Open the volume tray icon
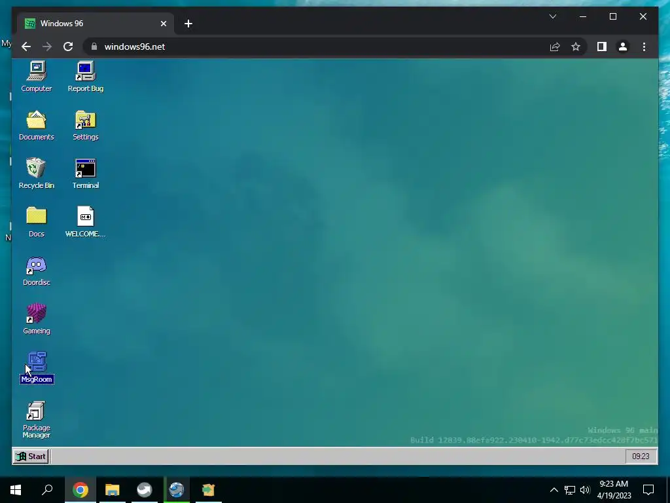The height and width of the screenshot is (503, 670). click(585, 490)
